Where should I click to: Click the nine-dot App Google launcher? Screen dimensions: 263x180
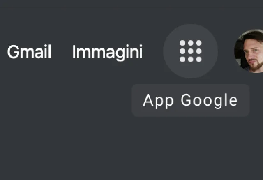pyautogui.click(x=190, y=51)
